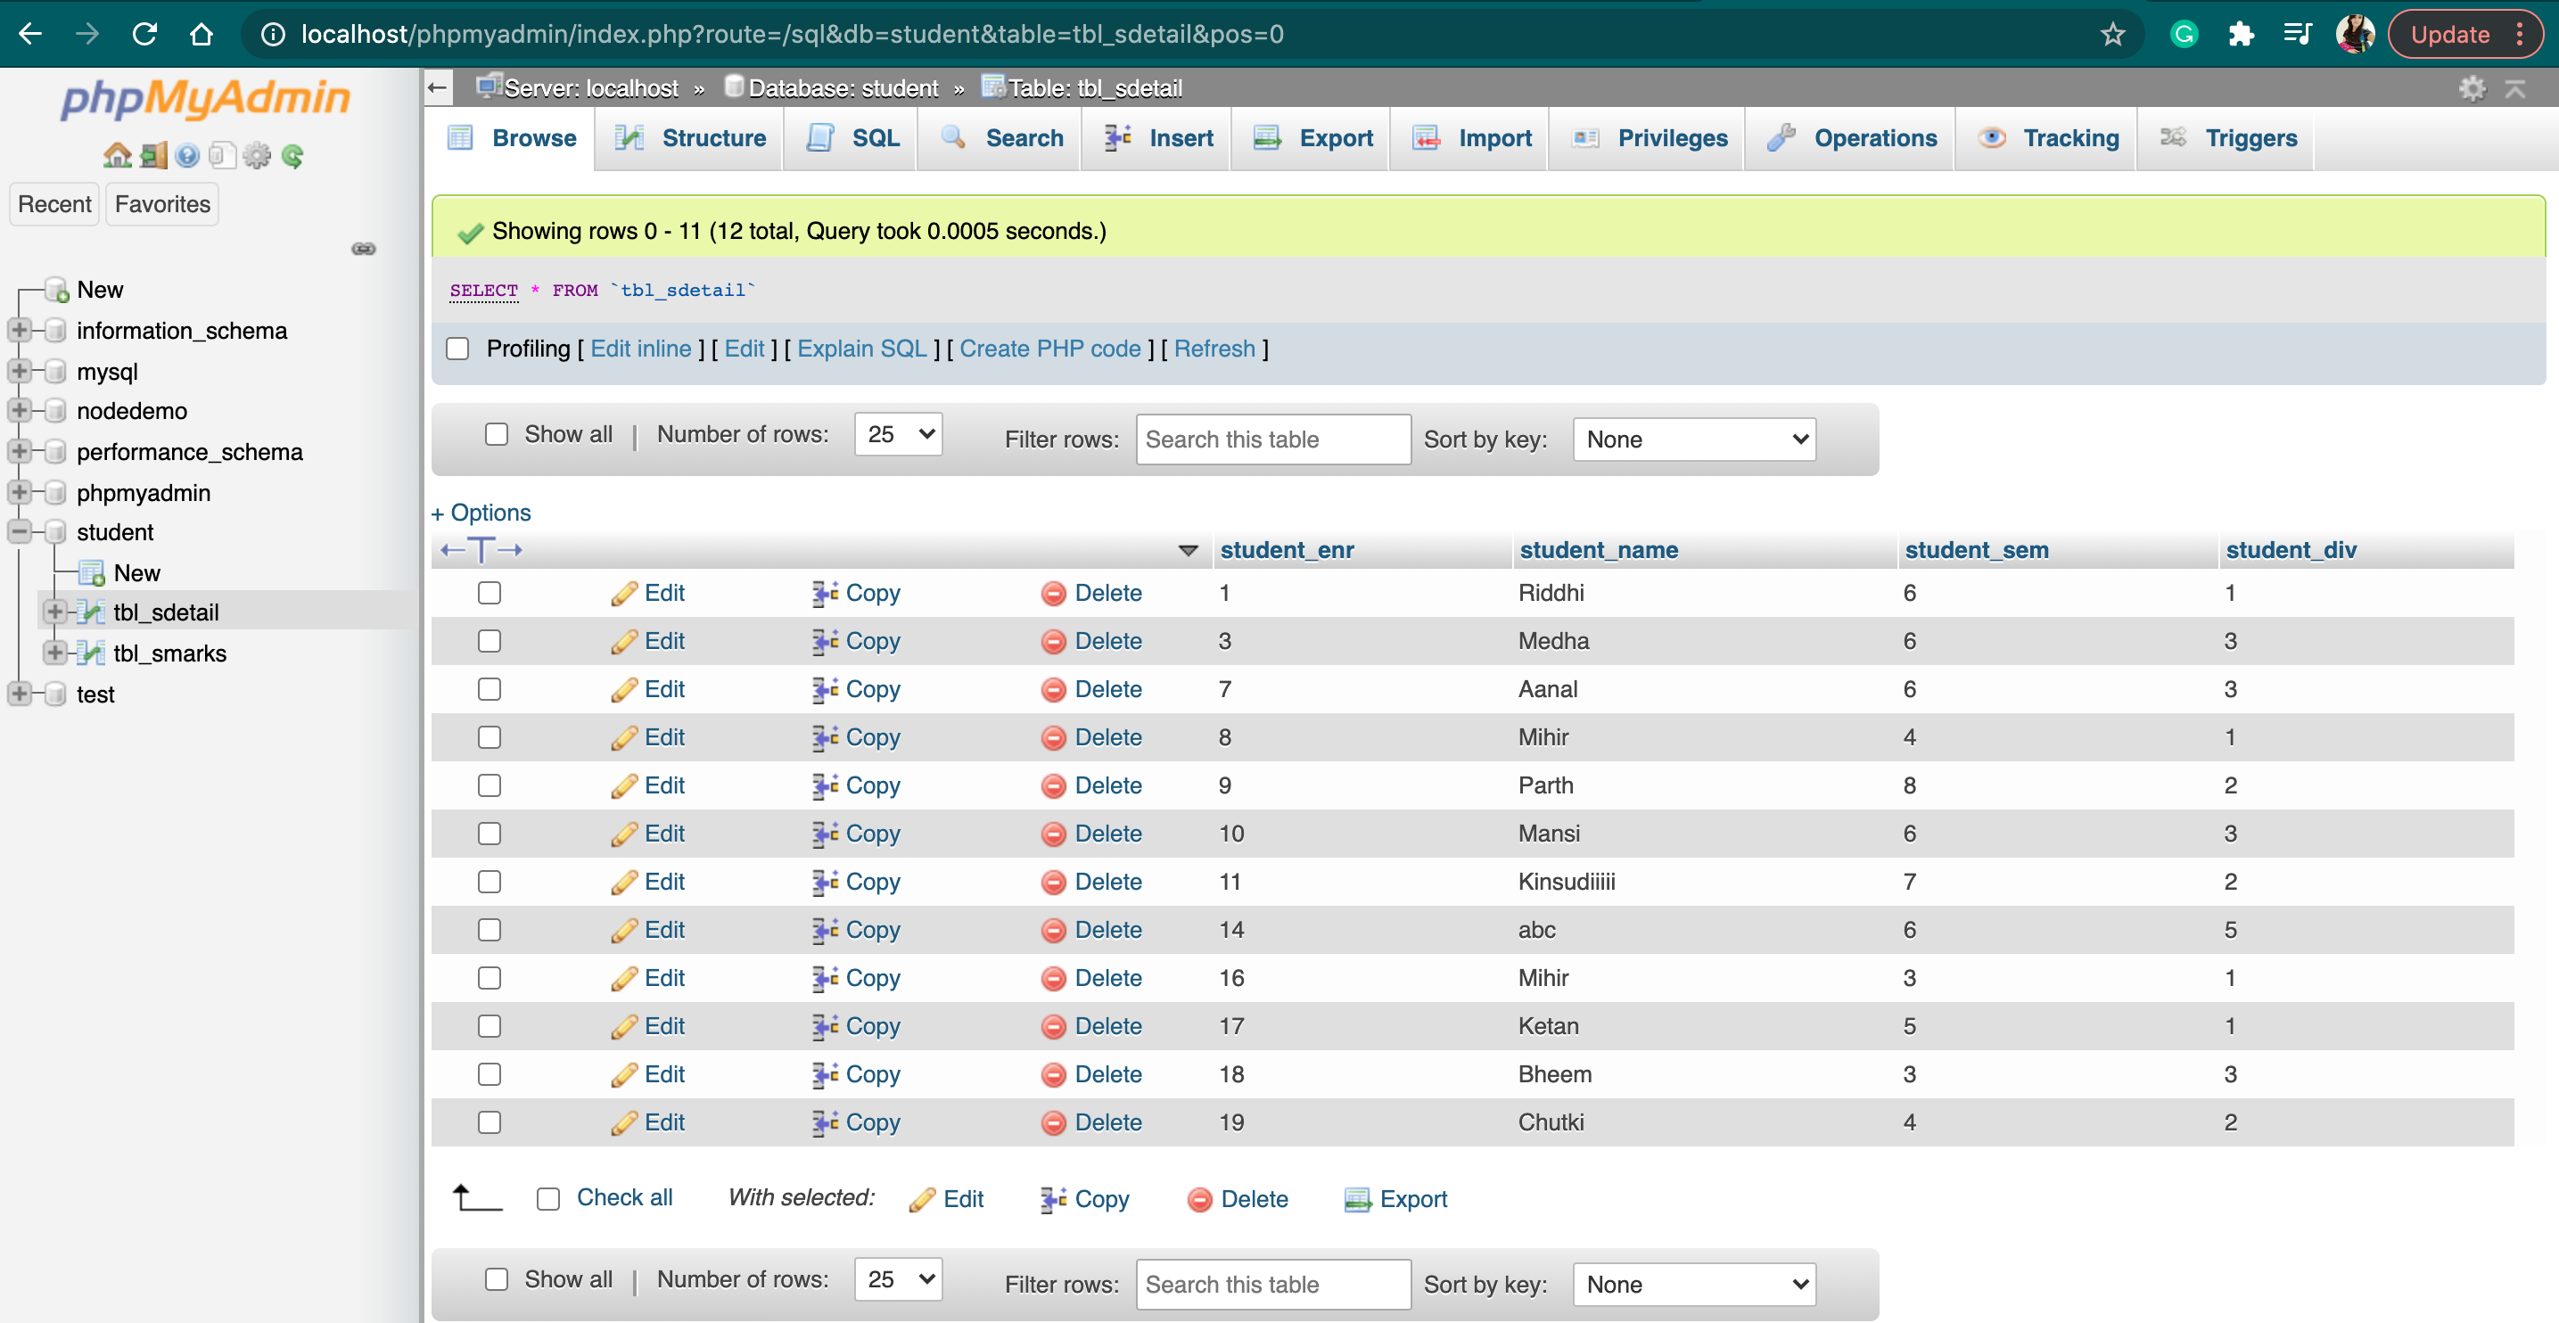Click the red Delete icon for Aanal row
This screenshot has height=1323, width=2559.
pos(1053,690)
